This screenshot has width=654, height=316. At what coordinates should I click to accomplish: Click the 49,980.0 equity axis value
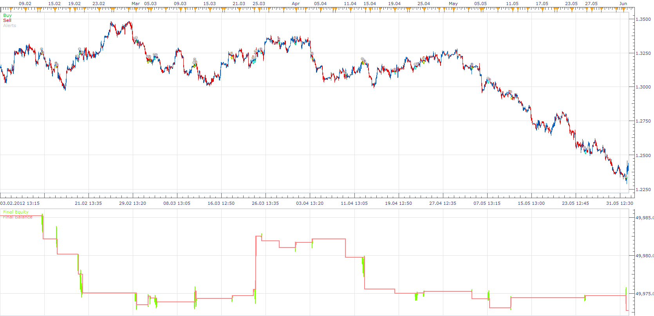pos(645,256)
